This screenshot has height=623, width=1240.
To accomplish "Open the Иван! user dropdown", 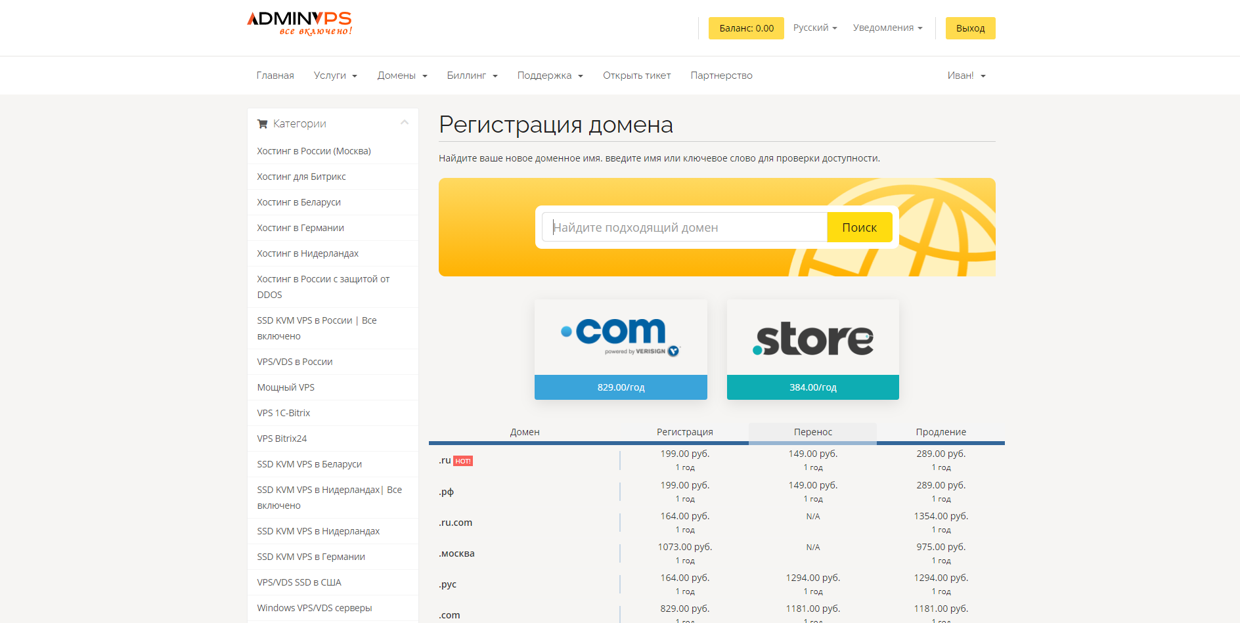I will click(x=967, y=75).
